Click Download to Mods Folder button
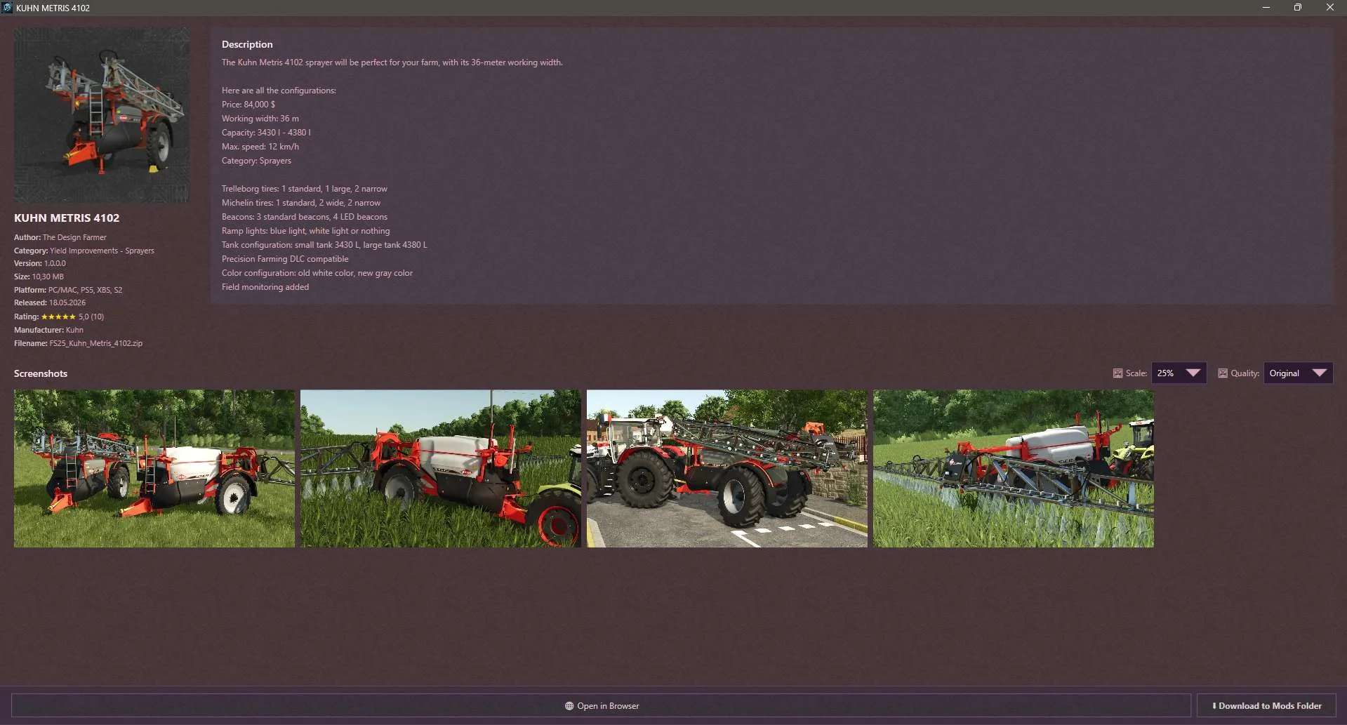 (x=1266, y=706)
